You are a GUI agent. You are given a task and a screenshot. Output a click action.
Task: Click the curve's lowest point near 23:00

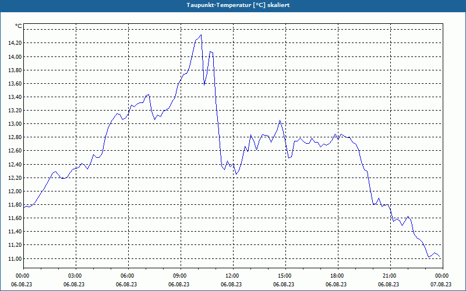[x=429, y=257]
